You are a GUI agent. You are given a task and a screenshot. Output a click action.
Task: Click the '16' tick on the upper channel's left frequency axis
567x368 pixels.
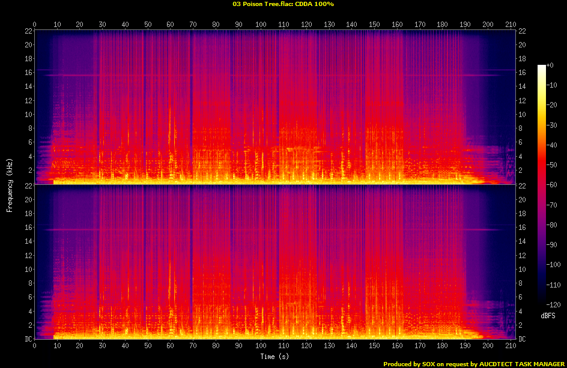pos(29,72)
